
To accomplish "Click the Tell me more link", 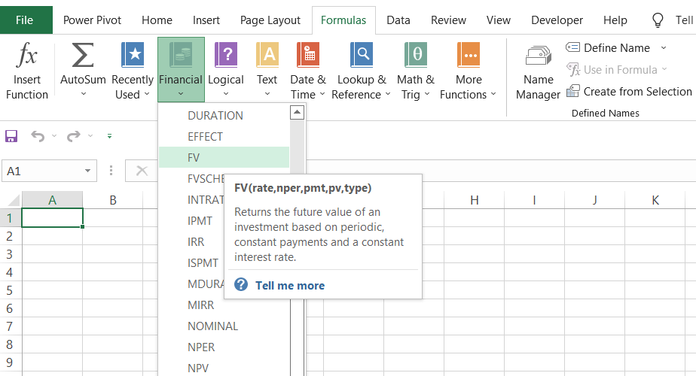I will [289, 286].
